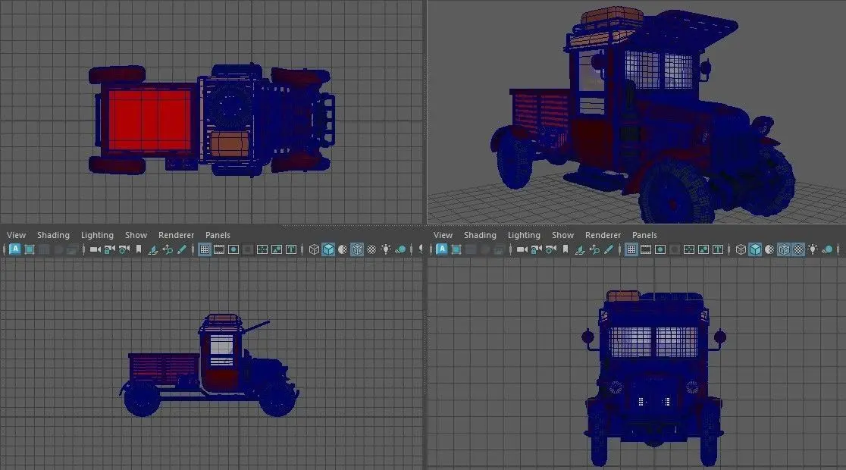
Task: Open Camera Attributes from side panel toolbar
Action: coord(124,249)
